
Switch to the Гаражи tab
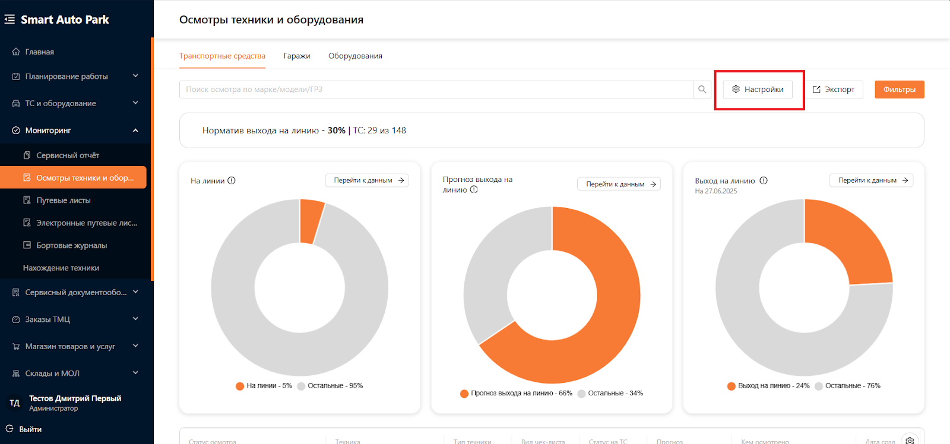pyautogui.click(x=297, y=56)
